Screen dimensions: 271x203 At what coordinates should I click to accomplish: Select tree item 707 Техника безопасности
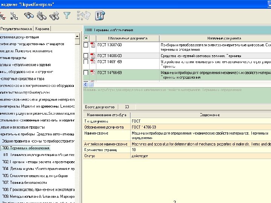click(24, 183)
